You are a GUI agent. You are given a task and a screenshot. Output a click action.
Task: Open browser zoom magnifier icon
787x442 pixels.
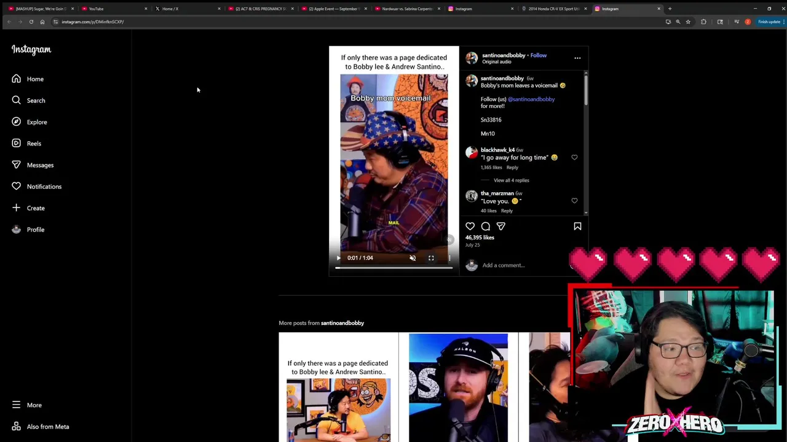(x=678, y=22)
